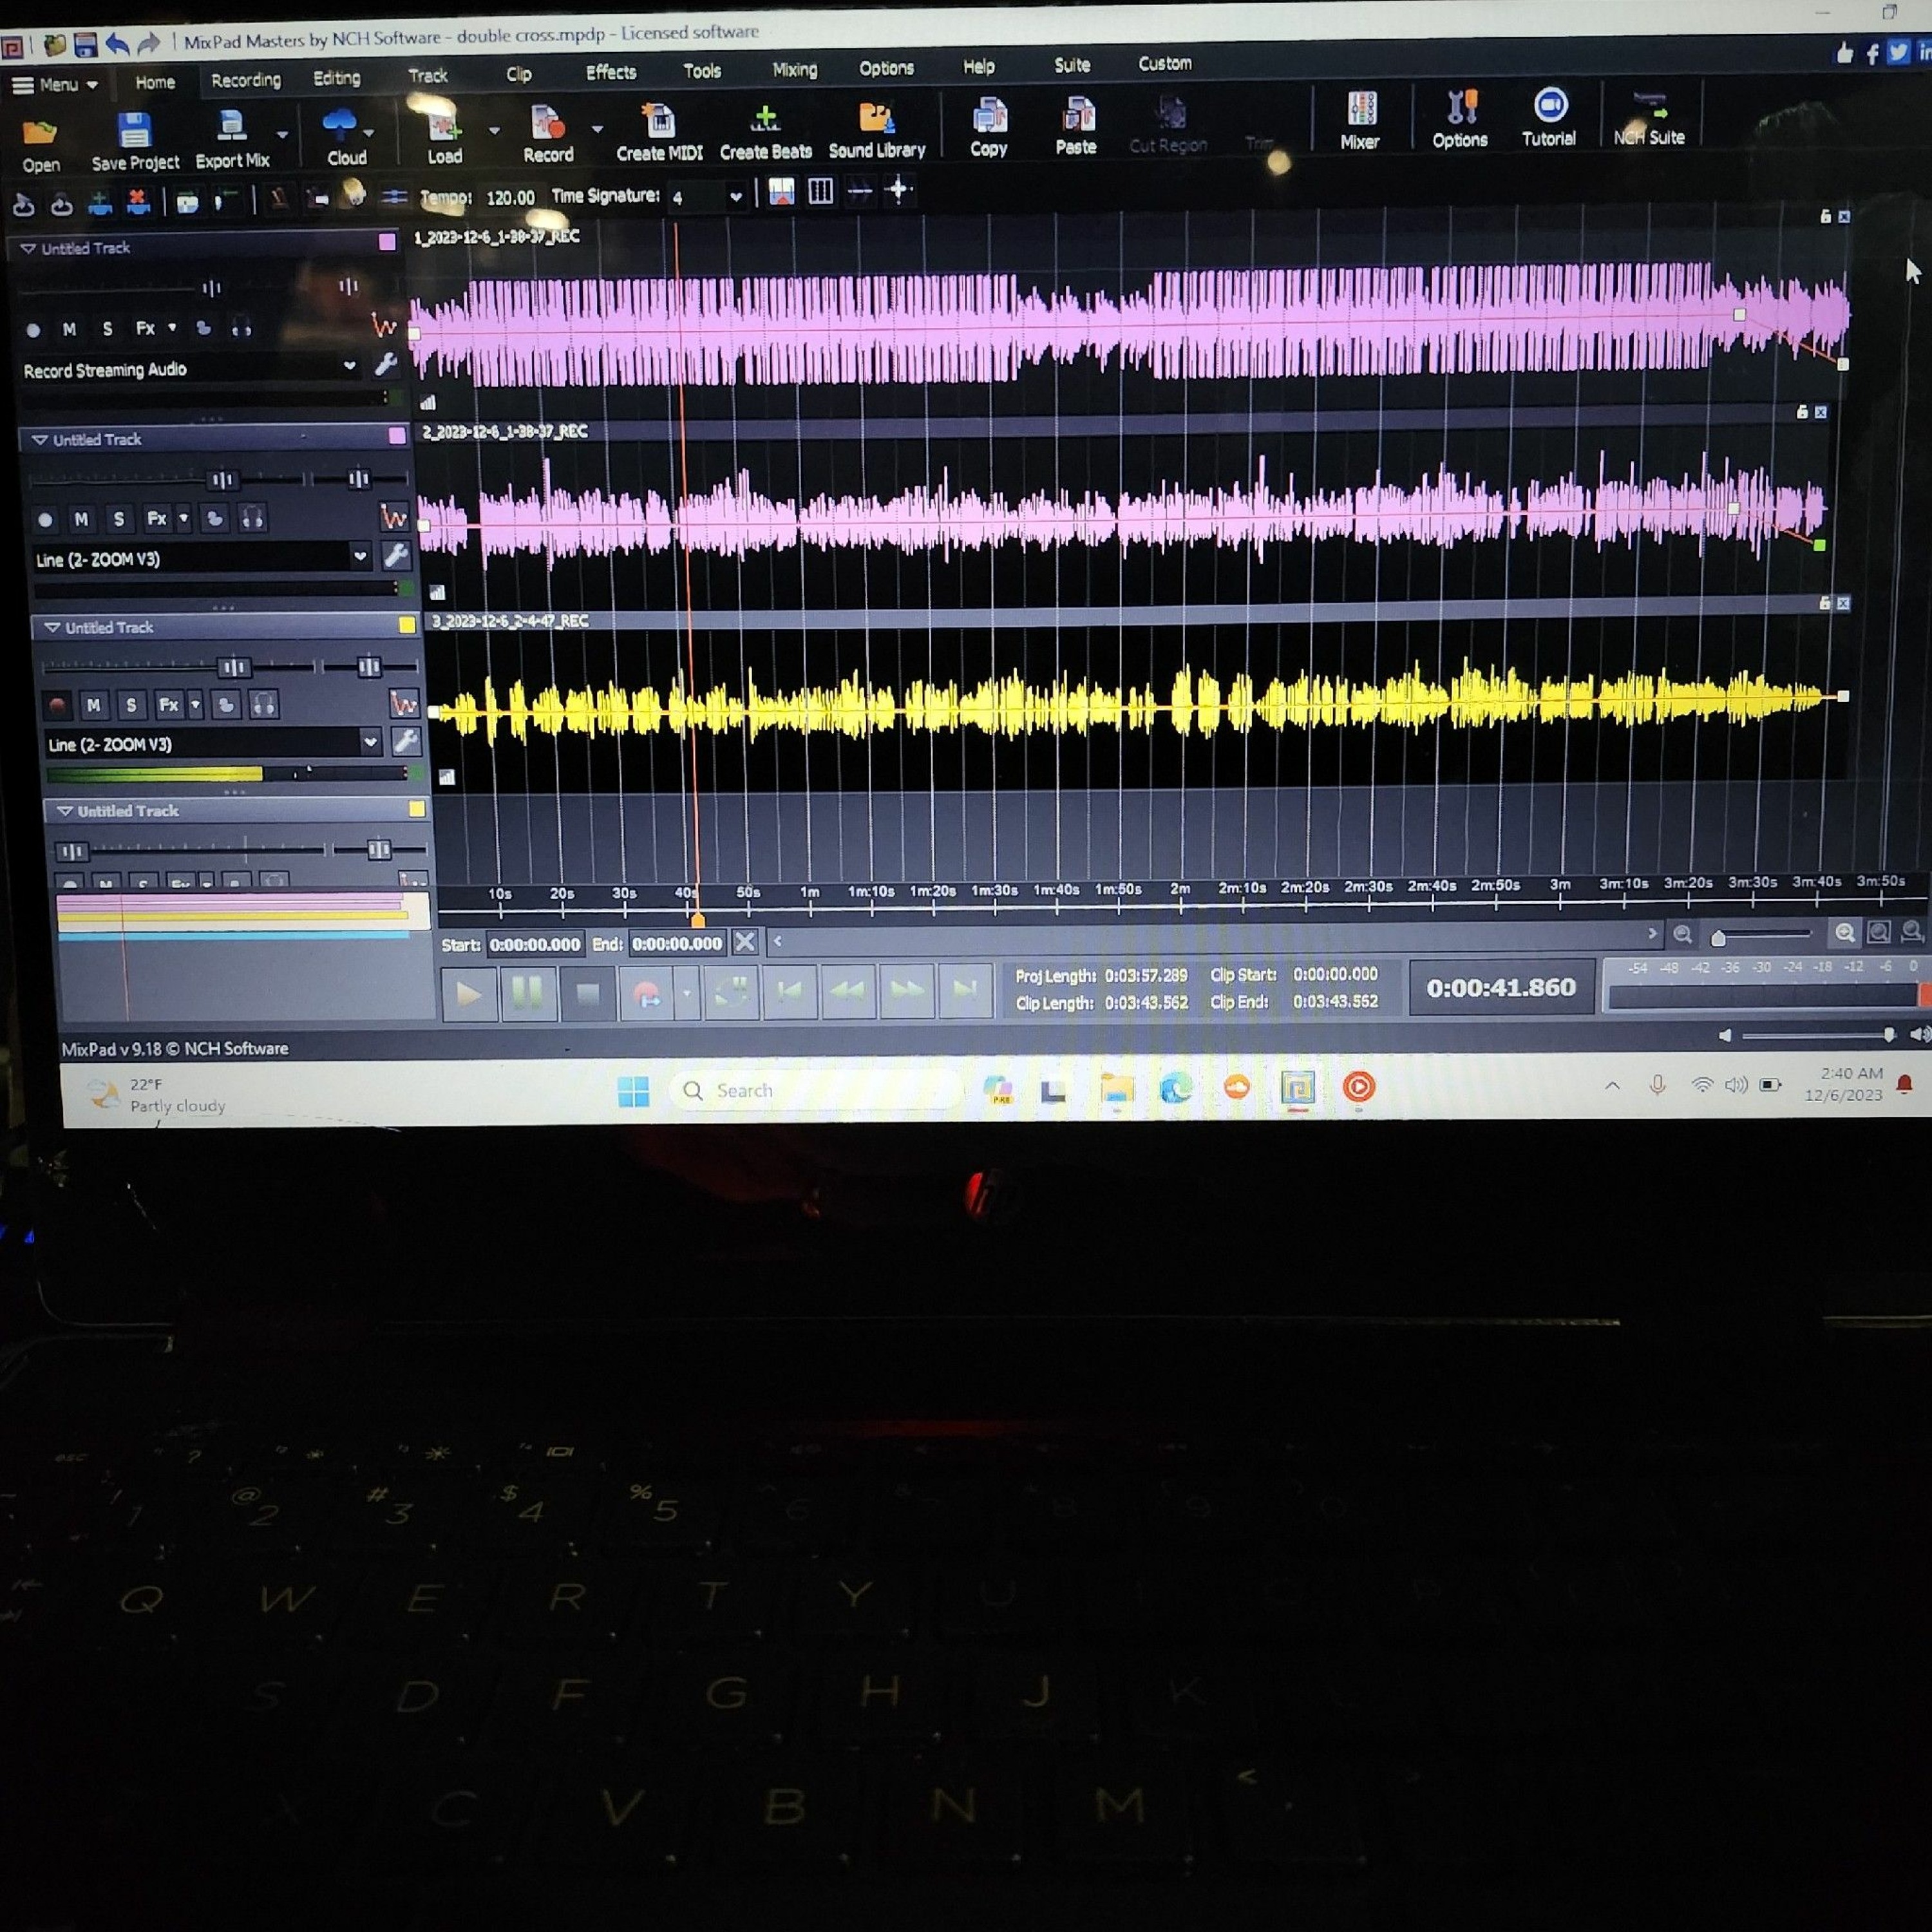This screenshot has height=1932, width=1932.
Task: Click the pink color swatch of first track
Action: pyautogui.click(x=387, y=241)
